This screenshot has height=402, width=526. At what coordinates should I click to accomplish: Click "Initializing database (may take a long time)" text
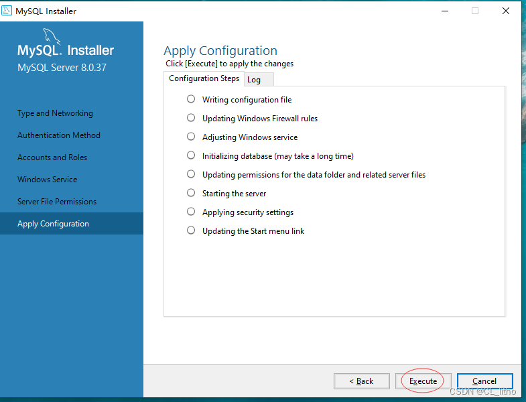[278, 156]
